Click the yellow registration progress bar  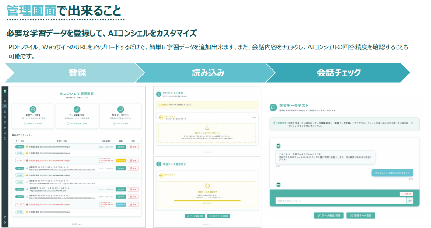(207, 201)
